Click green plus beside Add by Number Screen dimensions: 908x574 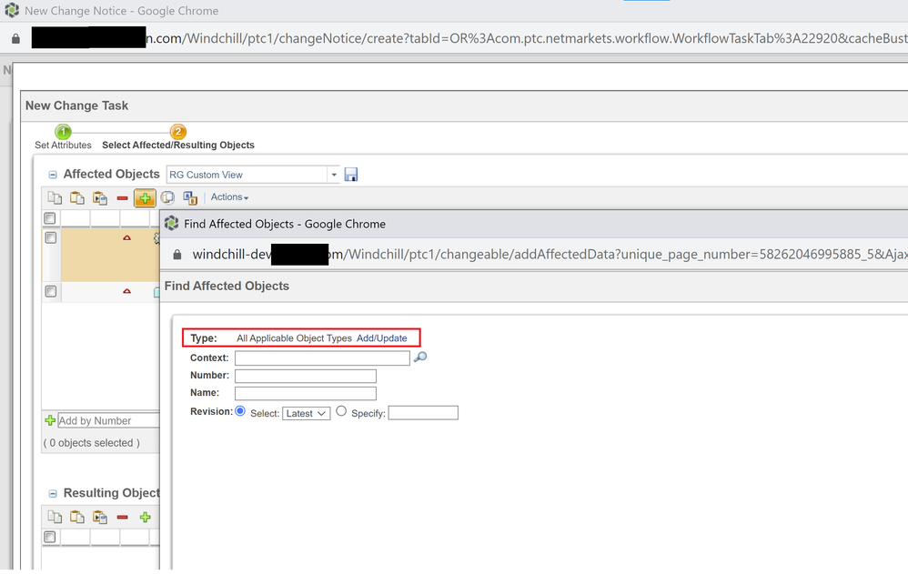(50, 420)
